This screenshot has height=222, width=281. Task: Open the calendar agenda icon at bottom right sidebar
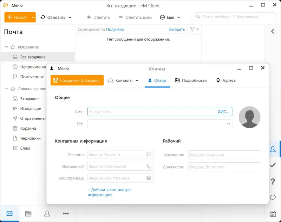[273, 213]
